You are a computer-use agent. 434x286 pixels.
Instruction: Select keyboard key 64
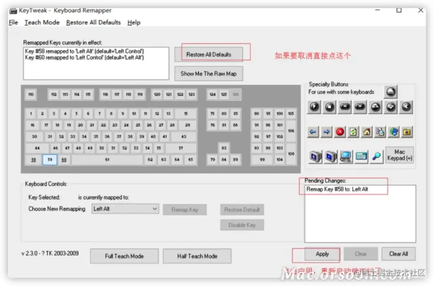tap(177, 159)
